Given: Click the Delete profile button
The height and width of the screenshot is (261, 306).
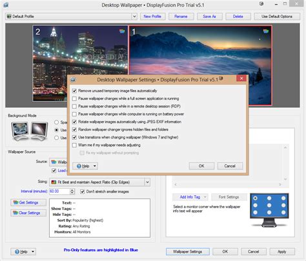Looking at the screenshot, I should [238, 17].
